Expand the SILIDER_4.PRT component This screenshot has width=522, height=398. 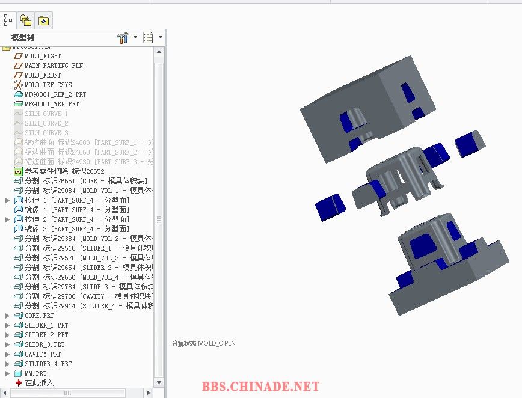7,364
